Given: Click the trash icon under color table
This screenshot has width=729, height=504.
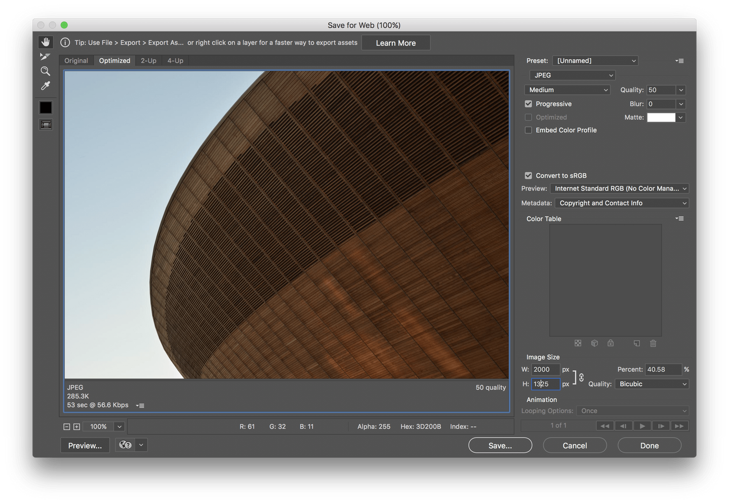Looking at the screenshot, I should tap(653, 343).
